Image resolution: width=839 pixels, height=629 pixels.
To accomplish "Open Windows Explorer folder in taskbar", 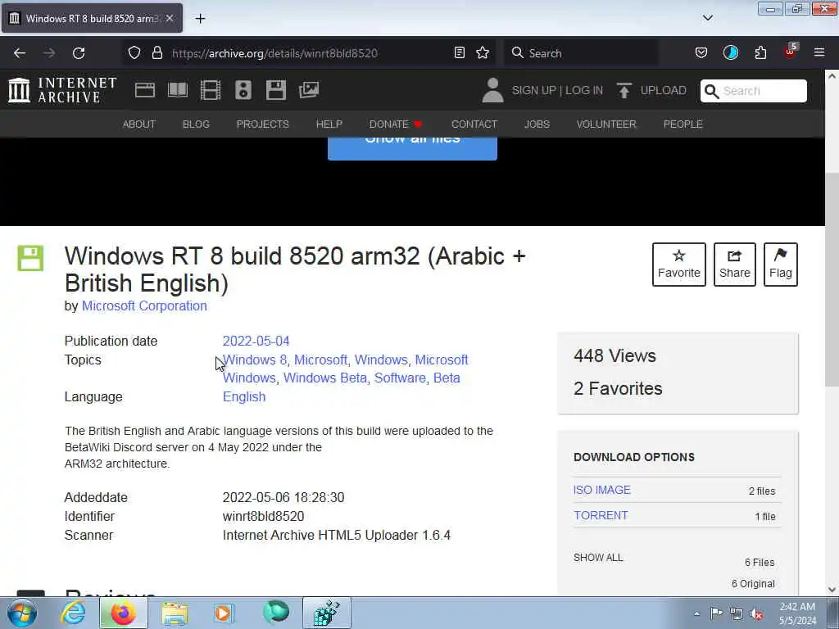I will tap(175, 613).
